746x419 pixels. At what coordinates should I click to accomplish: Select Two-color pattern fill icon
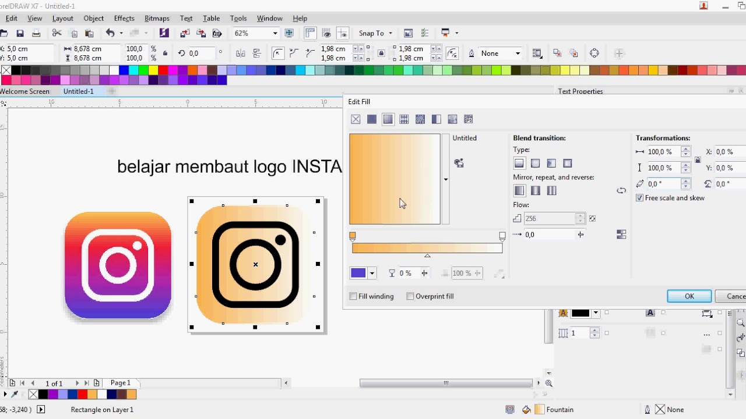coord(436,119)
